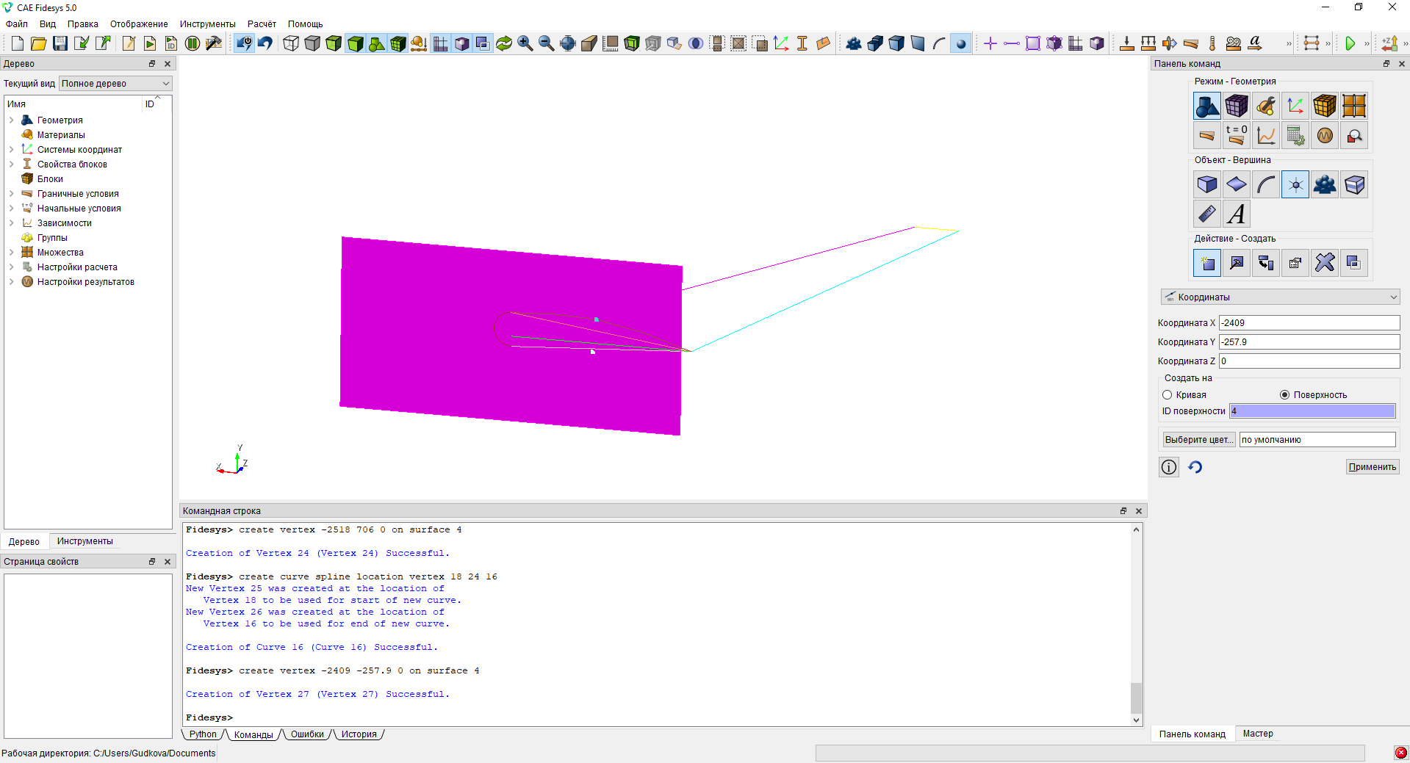Expand the Множества tree node
1410x763 pixels.
point(12,253)
